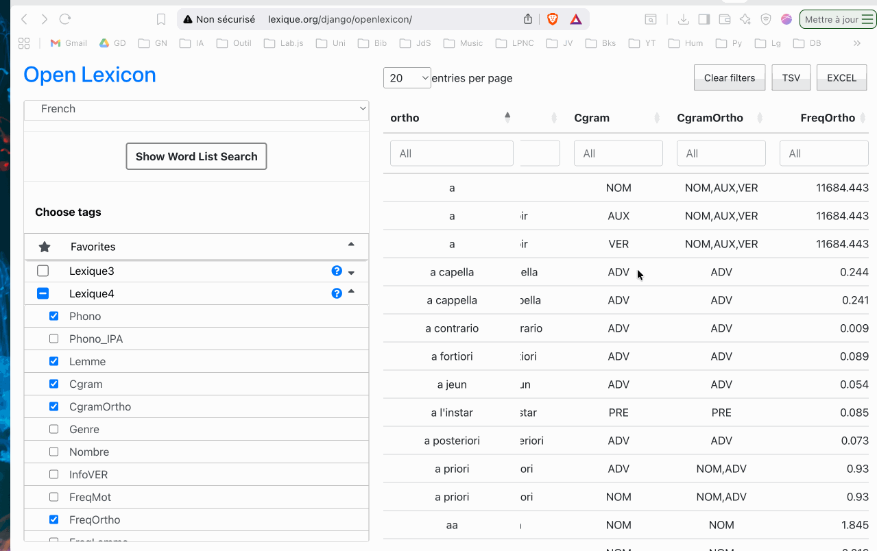Screen dimensions: 877x551
Task: Check the Lexique3 database checkbox
Action: (43, 271)
